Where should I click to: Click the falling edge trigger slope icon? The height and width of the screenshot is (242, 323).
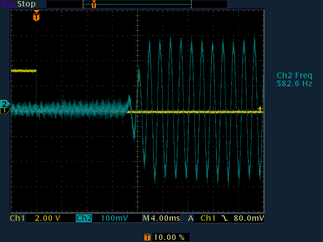pyautogui.click(x=225, y=218)
